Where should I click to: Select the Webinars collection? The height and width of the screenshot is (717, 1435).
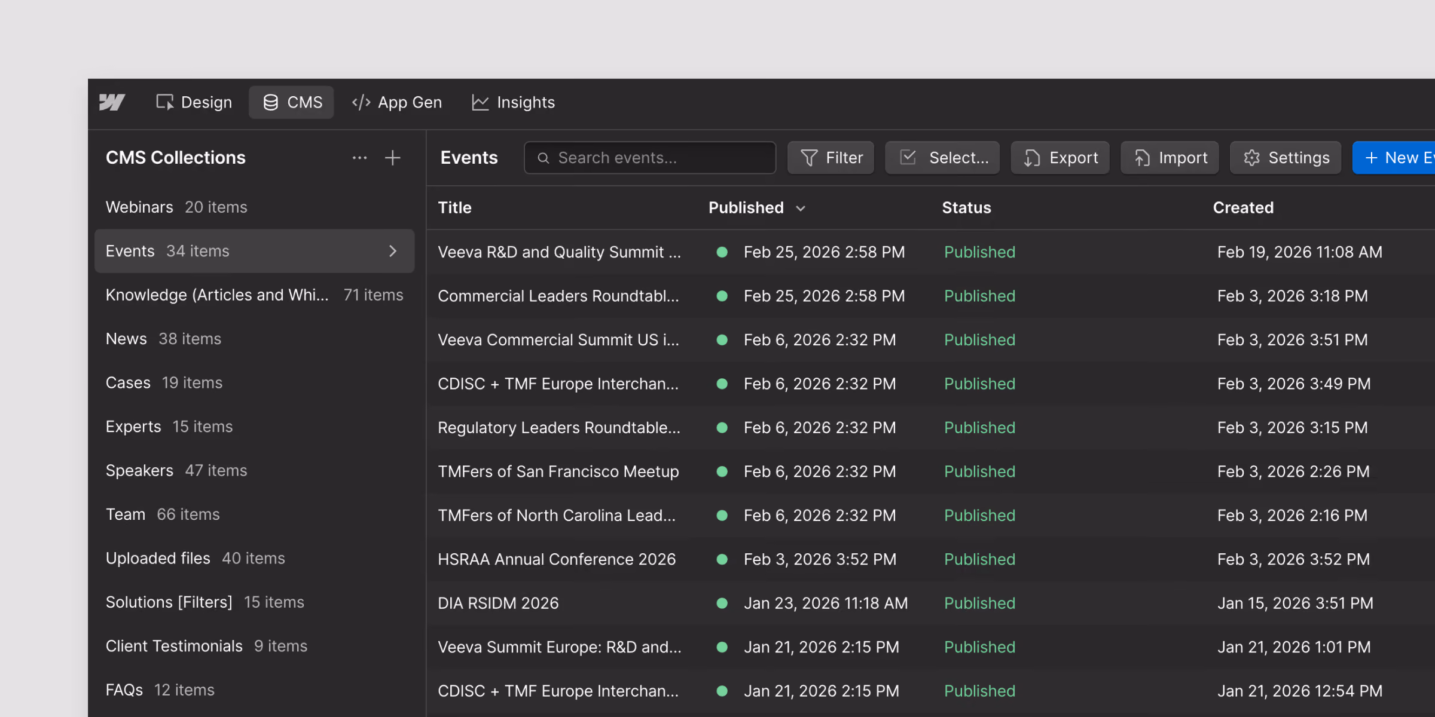click(254, 207)
